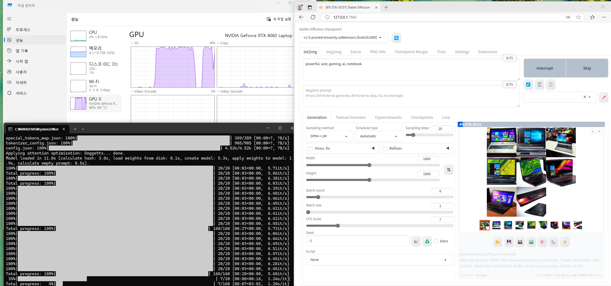Viewport: 611px width, 286px height.
Task: Expand the Hires. fix section triangle
Action: tap(373, 148)
